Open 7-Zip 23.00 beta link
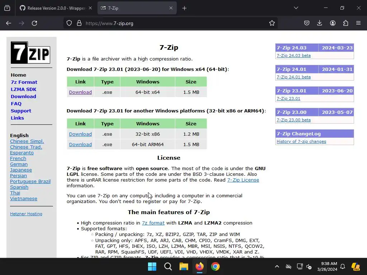Screen dimensions: 367x275 [294, 120]
